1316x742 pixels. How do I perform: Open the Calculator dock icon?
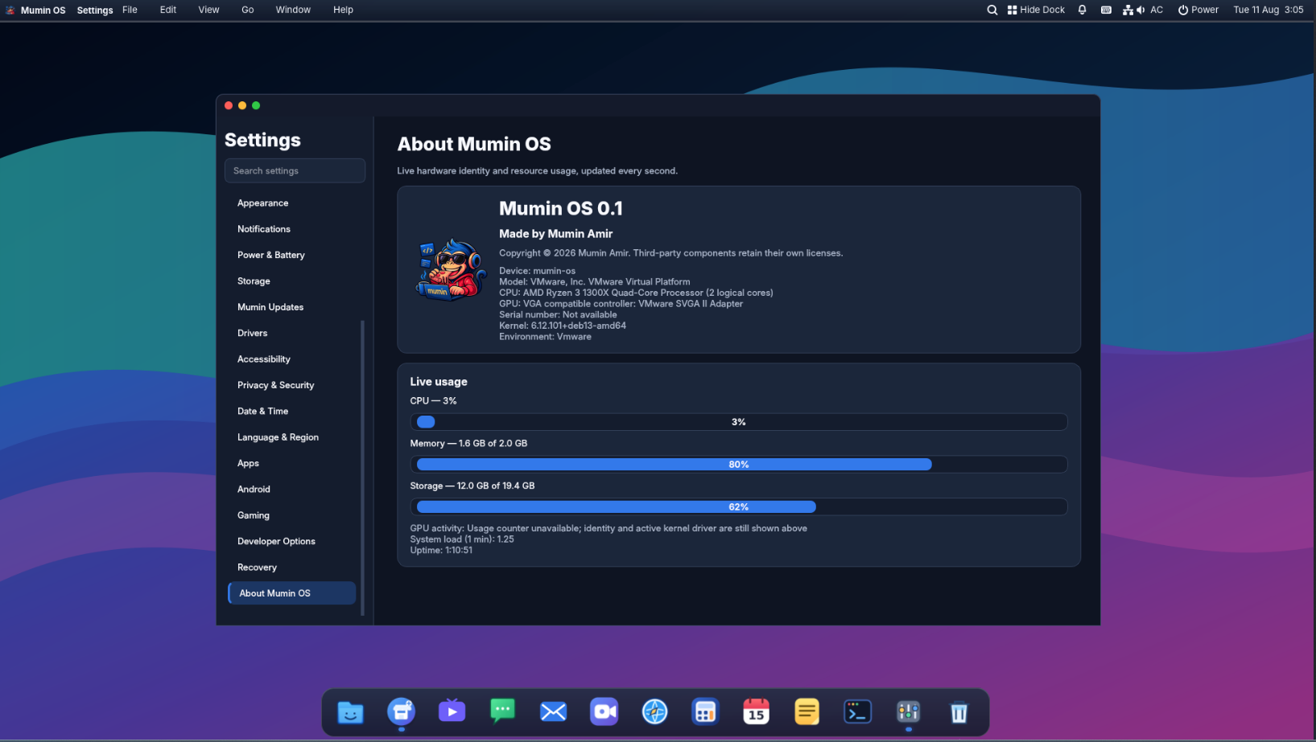[705, 712]
